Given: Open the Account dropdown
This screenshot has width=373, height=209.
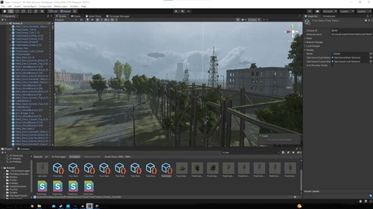Looking at the screenshot, I should click(329, 11).
